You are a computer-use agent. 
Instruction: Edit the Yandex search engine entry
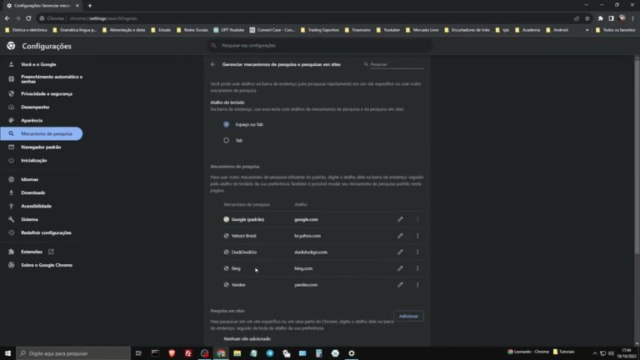pos(400,285)
